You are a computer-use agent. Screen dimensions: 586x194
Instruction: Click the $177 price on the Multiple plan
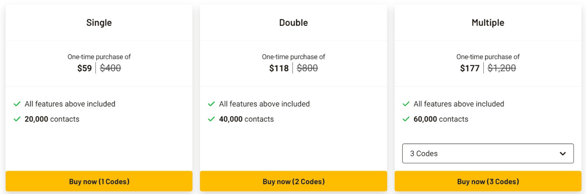pos(470,68)
